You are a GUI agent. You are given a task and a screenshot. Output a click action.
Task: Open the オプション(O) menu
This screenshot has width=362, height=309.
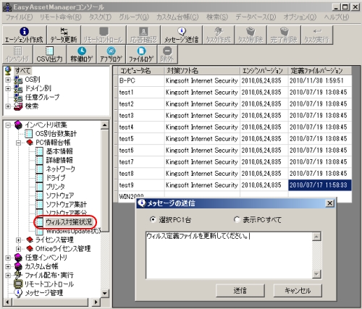coord(300,17)
